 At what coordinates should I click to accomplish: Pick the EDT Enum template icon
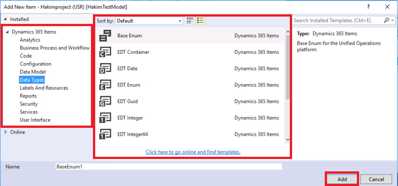coord(105,85)
